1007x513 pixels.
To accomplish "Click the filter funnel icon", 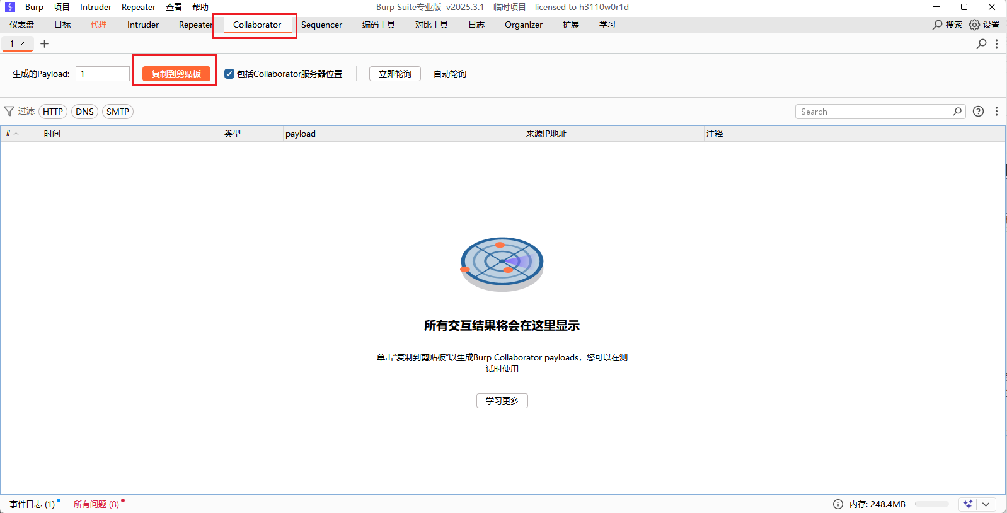I will tap(9, 112).
